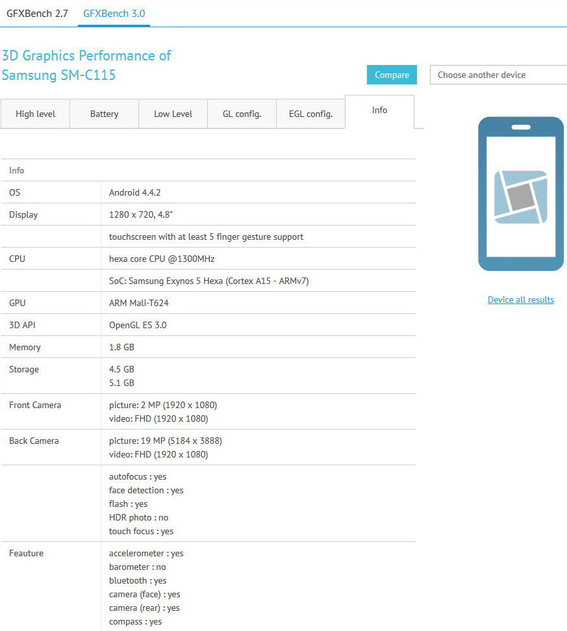Click the touchscreen 5 finger gesture text
567x631 pixels.
coord(206,237)
